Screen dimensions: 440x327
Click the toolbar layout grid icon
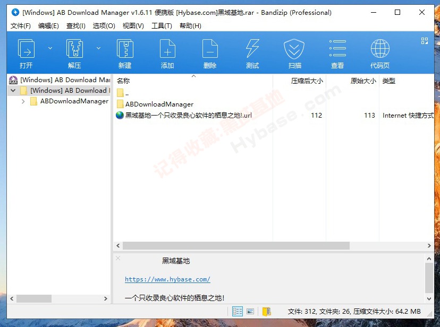(425, 41)
